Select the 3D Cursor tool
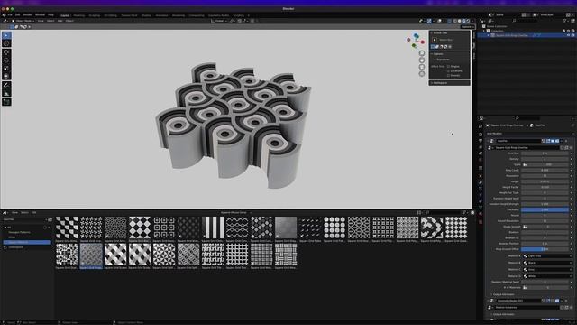The width and height of the screenshot is (577, 325). coord(6,43)
